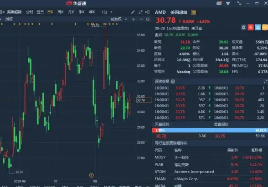This screenshot has height=187, width=268.
Task: Click the 美国超微 stock name in toolbar
Action: [15, 12]
